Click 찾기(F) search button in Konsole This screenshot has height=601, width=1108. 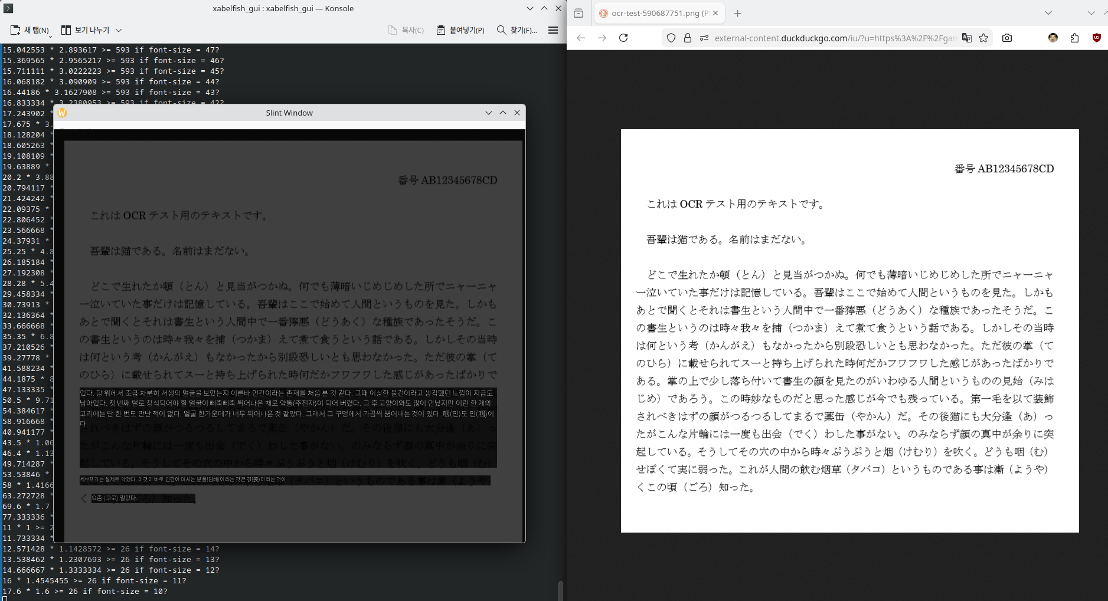pyautogui.click(x=517, y=30)
